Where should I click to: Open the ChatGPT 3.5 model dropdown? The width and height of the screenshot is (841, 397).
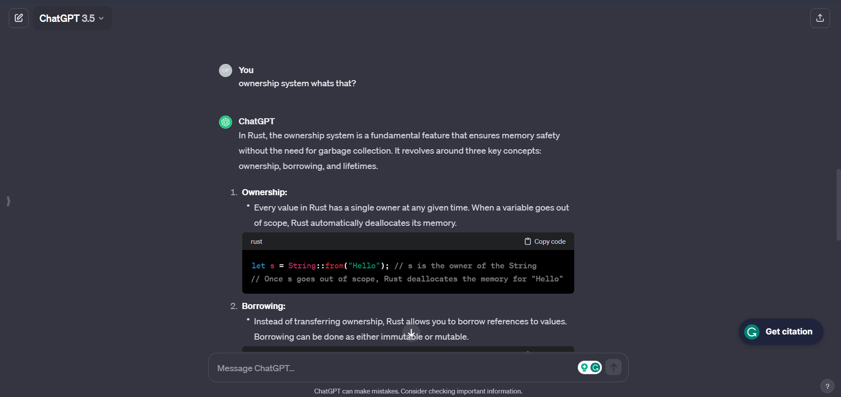tap(71, 18)
